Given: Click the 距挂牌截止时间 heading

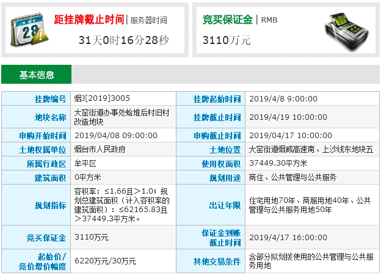Looking at the screenshot, I should [x=89, y=20].
